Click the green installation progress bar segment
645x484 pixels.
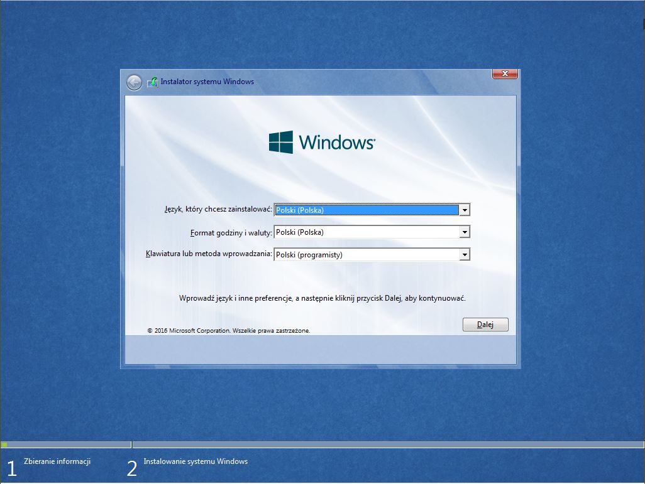click(x=4, y=444)
